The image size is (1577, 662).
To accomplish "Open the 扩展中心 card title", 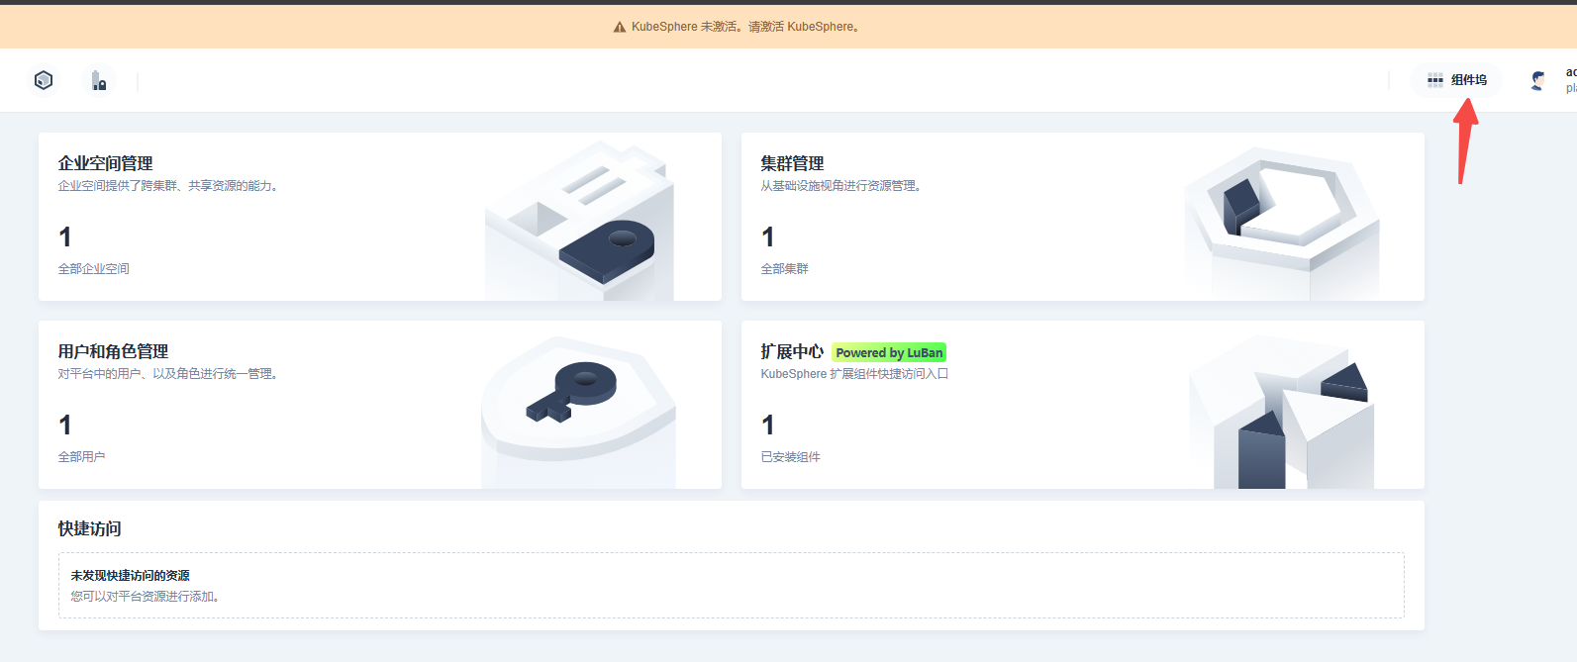I will click(792, 351).
